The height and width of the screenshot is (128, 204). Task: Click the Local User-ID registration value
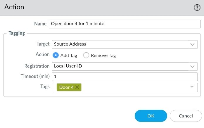(68, 66)
